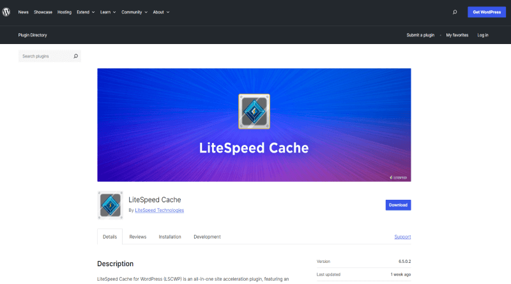Select the Details tab
Screen dimensions: 511x284
(110, 237)
